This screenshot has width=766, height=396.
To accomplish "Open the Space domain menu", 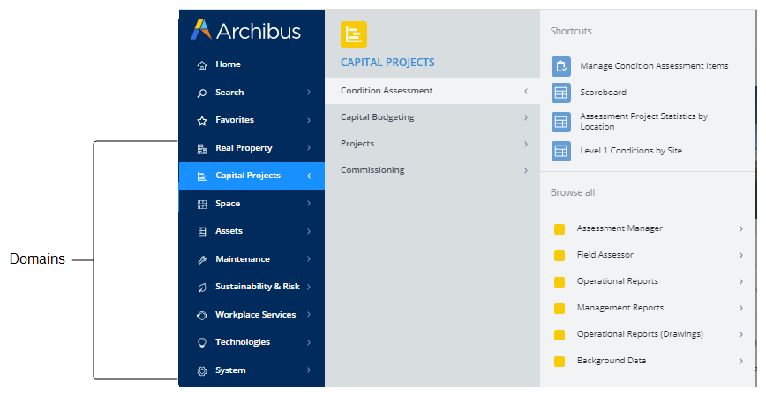I will click(x=229, y=204).
